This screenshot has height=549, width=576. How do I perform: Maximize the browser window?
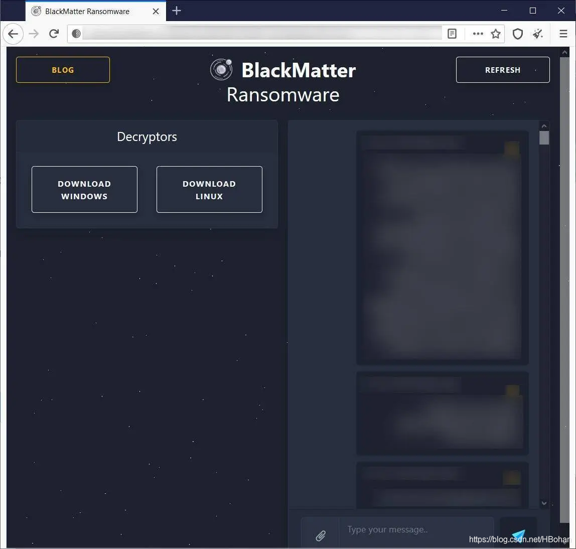pyautogui.click(x=533, y=11)
